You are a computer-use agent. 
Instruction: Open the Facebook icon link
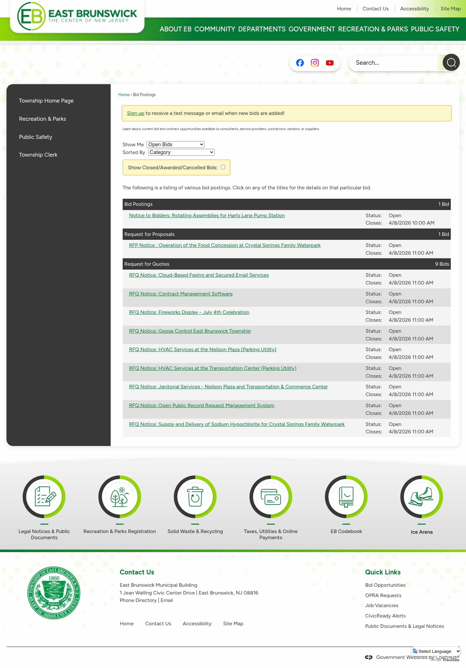[300, 63]
